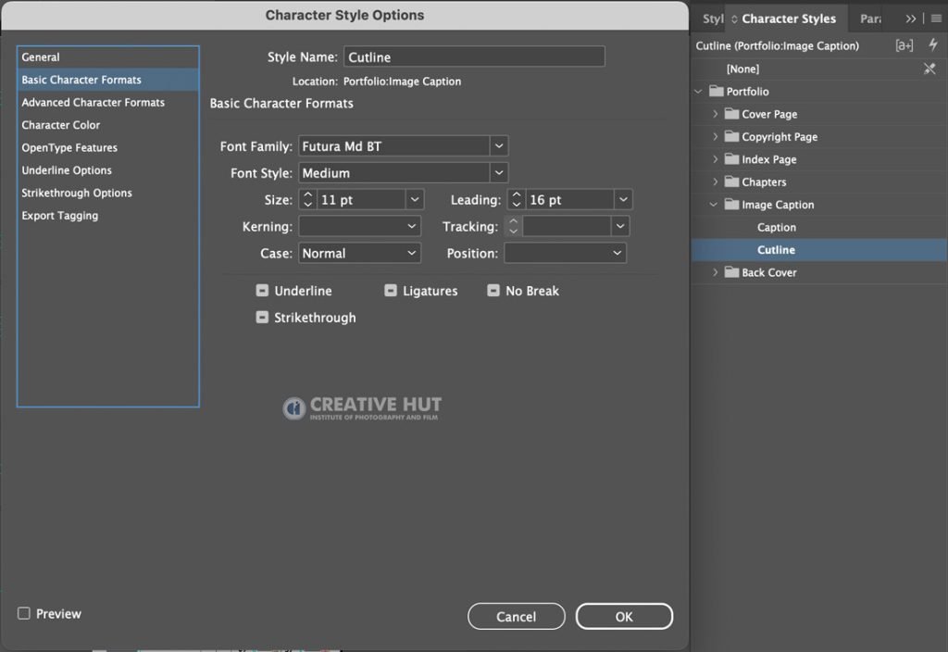Viewport: 948px width, 652px height.
Task: Switch to Advanced Character Formats category
Action: click(x=94, y=102)
